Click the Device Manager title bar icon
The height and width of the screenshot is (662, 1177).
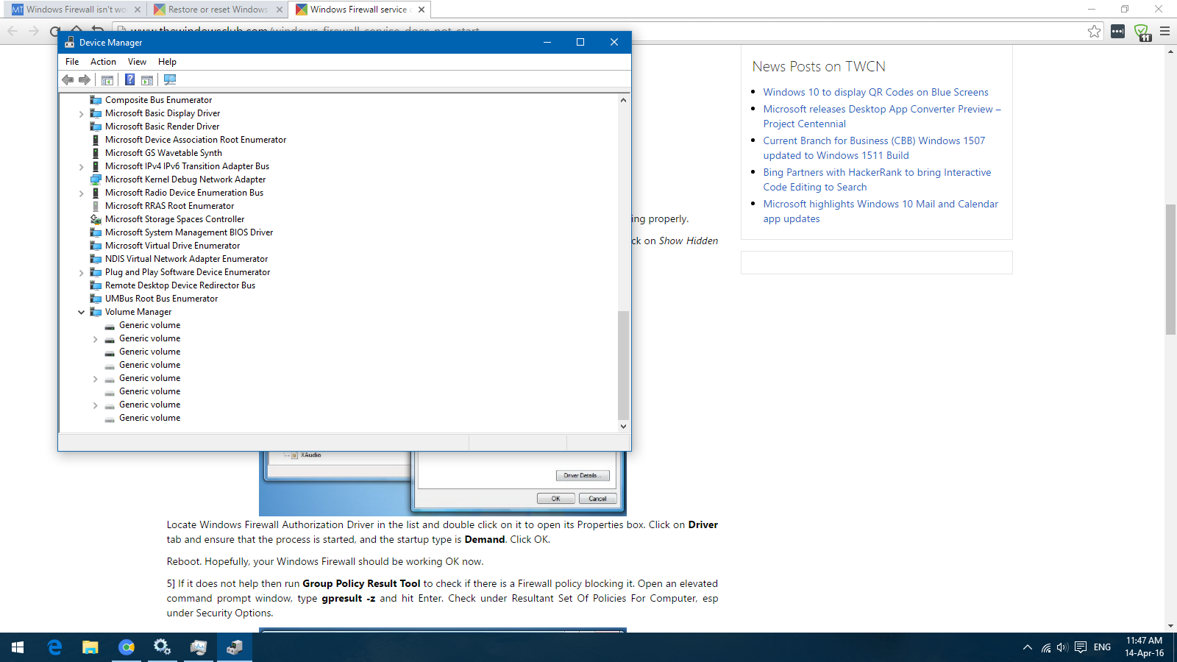pos(70,43)
